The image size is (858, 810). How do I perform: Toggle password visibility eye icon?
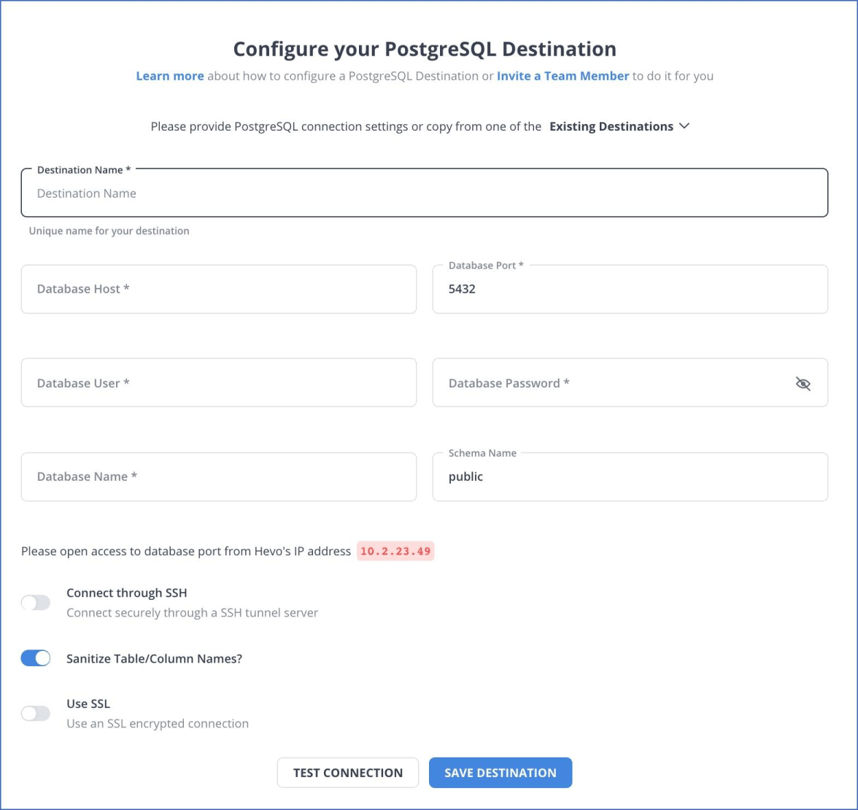[x=803, y=384]
